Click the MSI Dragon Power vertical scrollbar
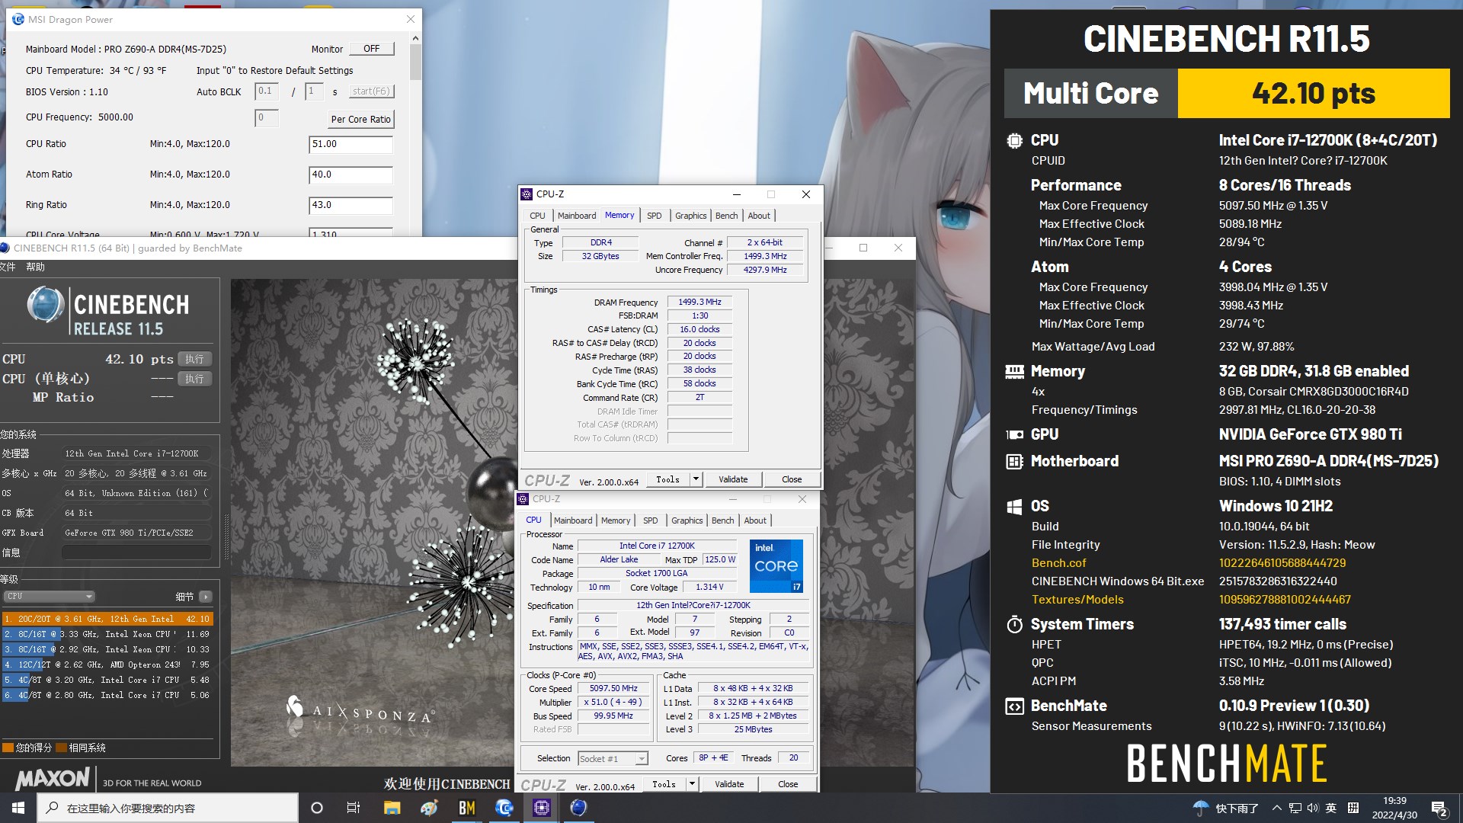The height and width of the screenshot is (823, 1463). 415,61
